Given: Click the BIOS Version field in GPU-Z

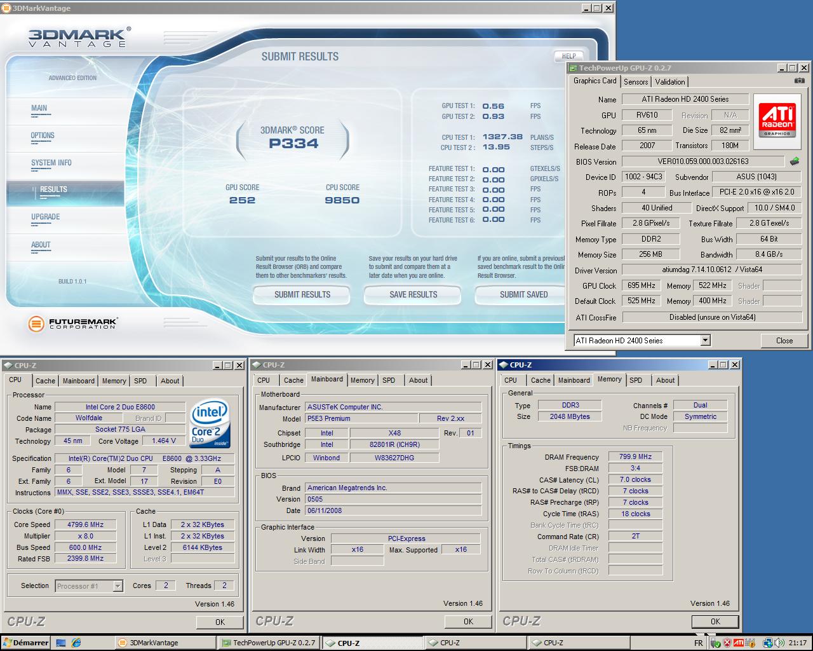Looking at the screenshot, I should pyautogui.click(x=703, y=161).
